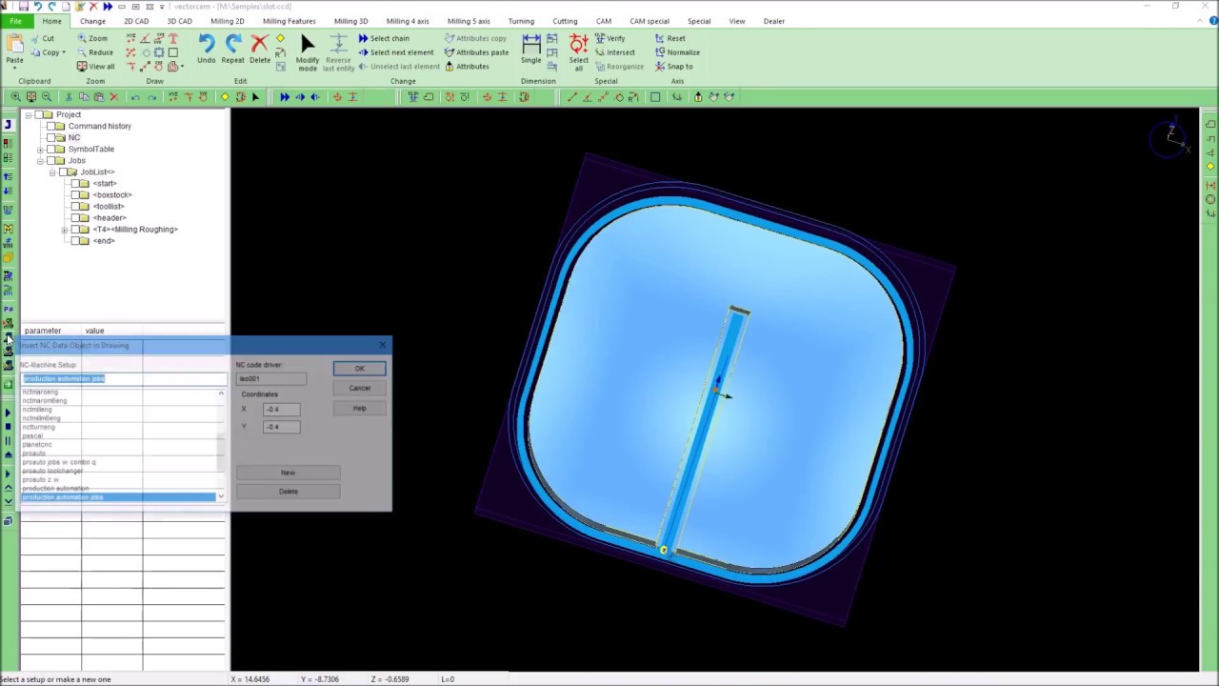1219x686 pixels.
Task: Click the New button in dialog
Action: (x=288, y=473)
